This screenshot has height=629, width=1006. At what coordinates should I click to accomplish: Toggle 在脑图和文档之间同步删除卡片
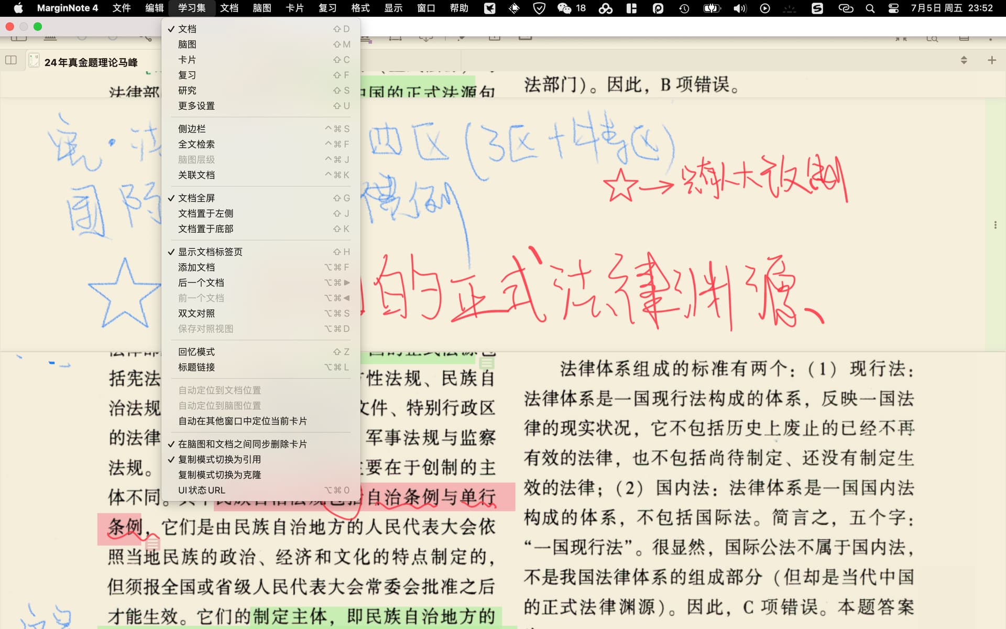(260, 444)
